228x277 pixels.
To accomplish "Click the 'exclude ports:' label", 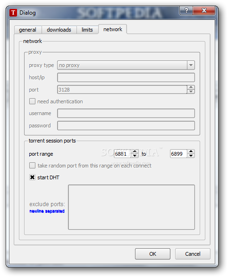I will pos(47,204).
